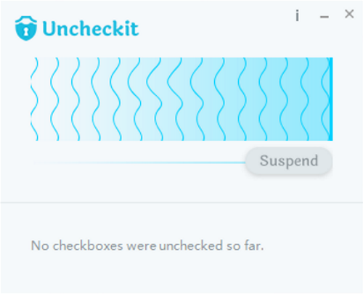Click the words 'so far.' ending the status text

[x=245, y=245]
